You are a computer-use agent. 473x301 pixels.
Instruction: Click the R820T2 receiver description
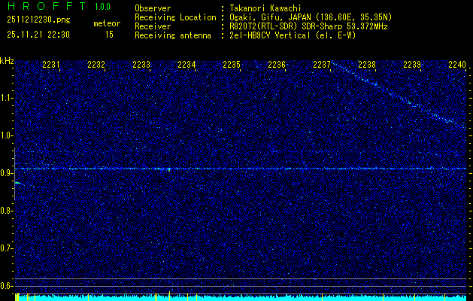point(308,26)
